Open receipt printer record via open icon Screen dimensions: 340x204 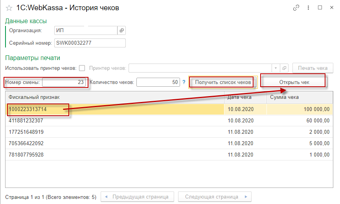[284, 68]
